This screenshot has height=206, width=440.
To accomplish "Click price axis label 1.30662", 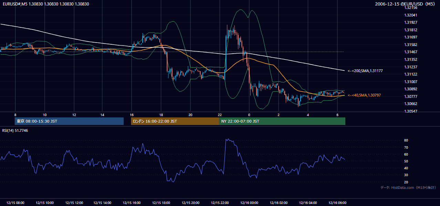I will point(410,104).
